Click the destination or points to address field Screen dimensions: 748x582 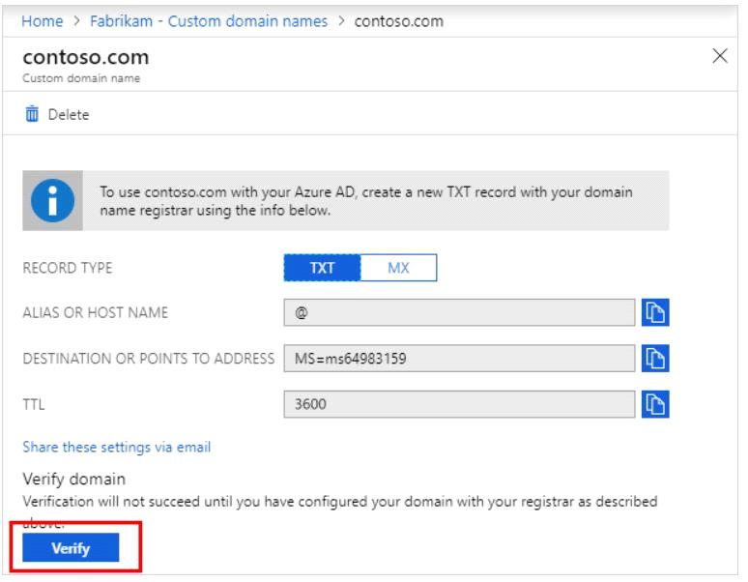459,359
